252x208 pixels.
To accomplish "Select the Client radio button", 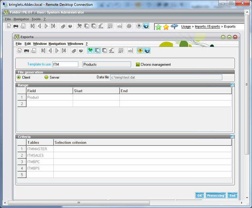I will point(19,77).
